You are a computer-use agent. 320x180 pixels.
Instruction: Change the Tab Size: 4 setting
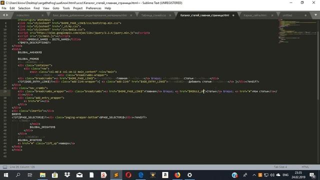pyautogui.click(x=280, y=167)
